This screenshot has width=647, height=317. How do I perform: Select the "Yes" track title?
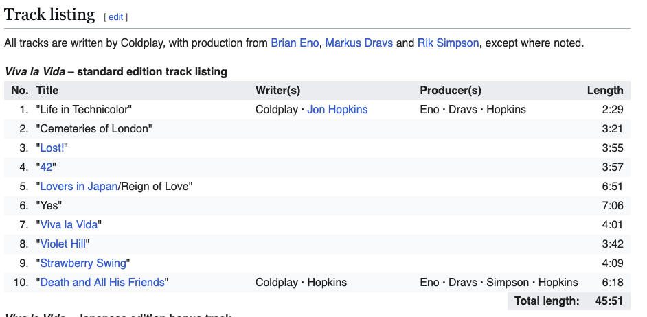click(x=49, y=205)
